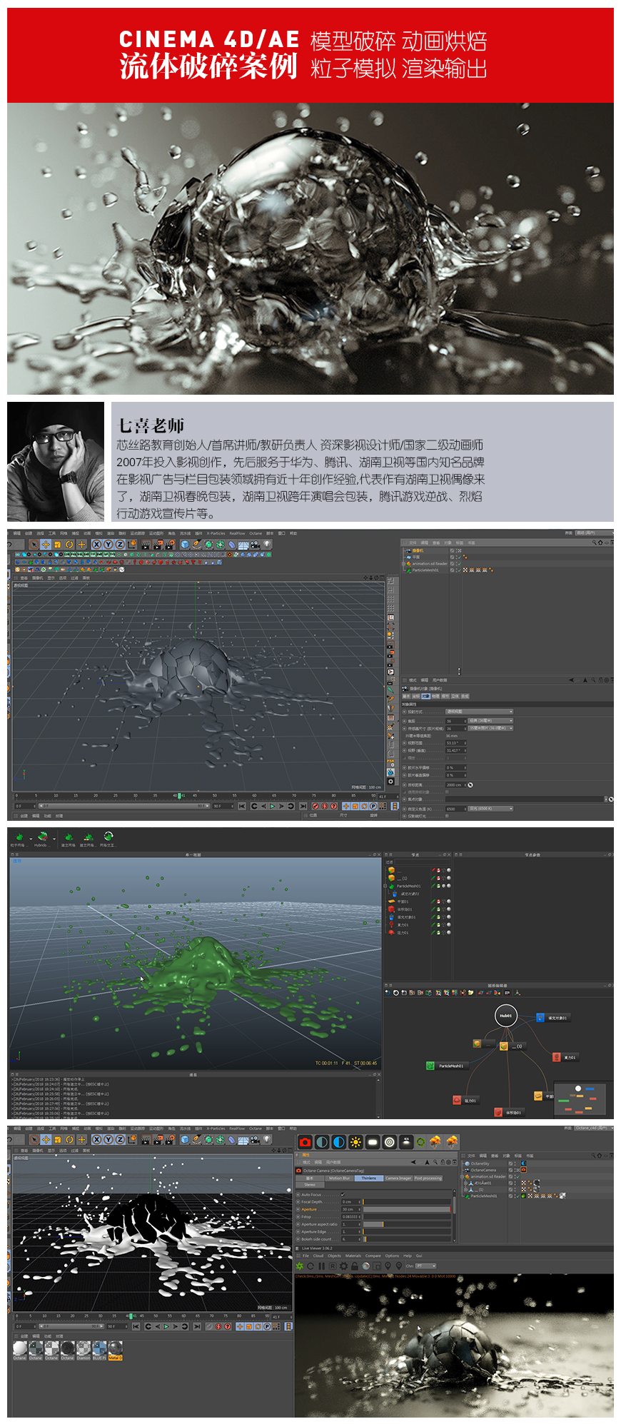
Task: Expand the Hybrido dropdown arrow in RealFlow shelf
Action: [54, 838]
